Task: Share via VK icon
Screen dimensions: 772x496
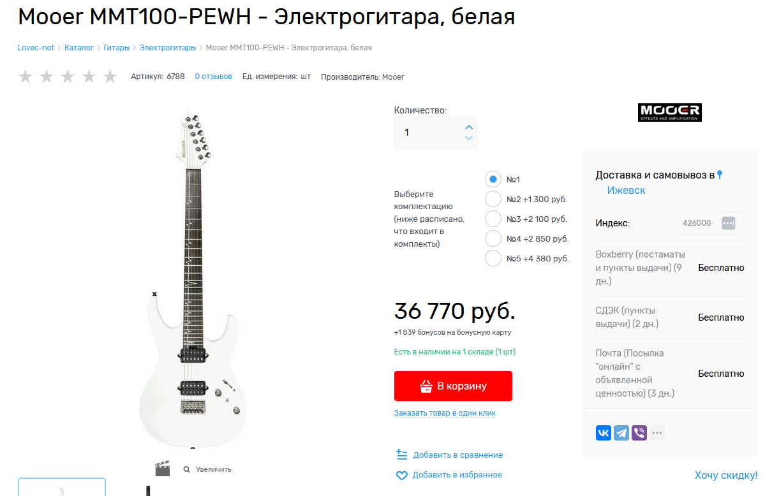Action: click(x=604, y=433)
